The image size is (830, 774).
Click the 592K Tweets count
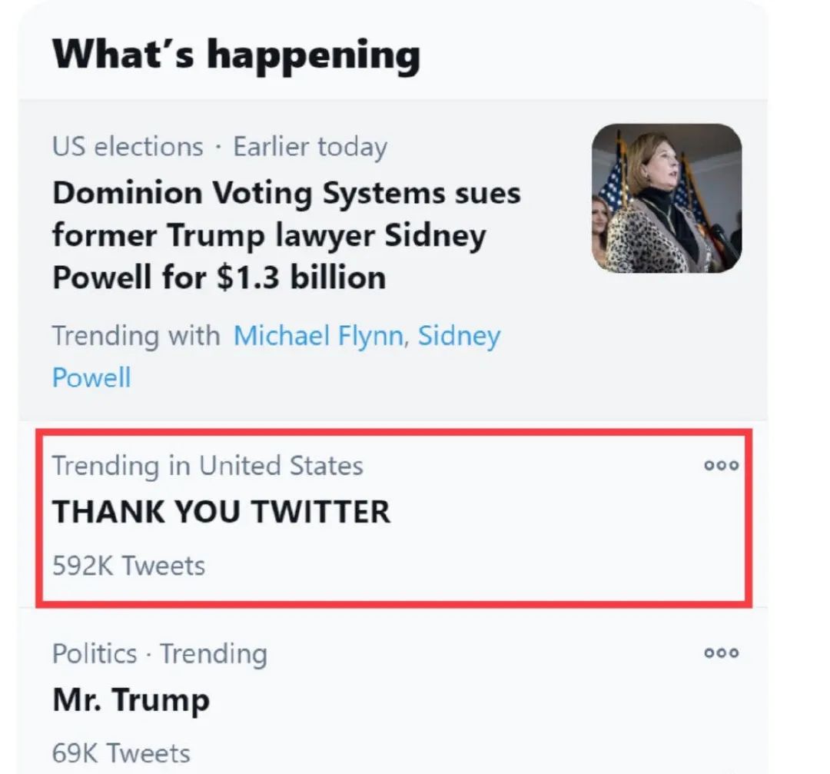click(x=128, y=566)
